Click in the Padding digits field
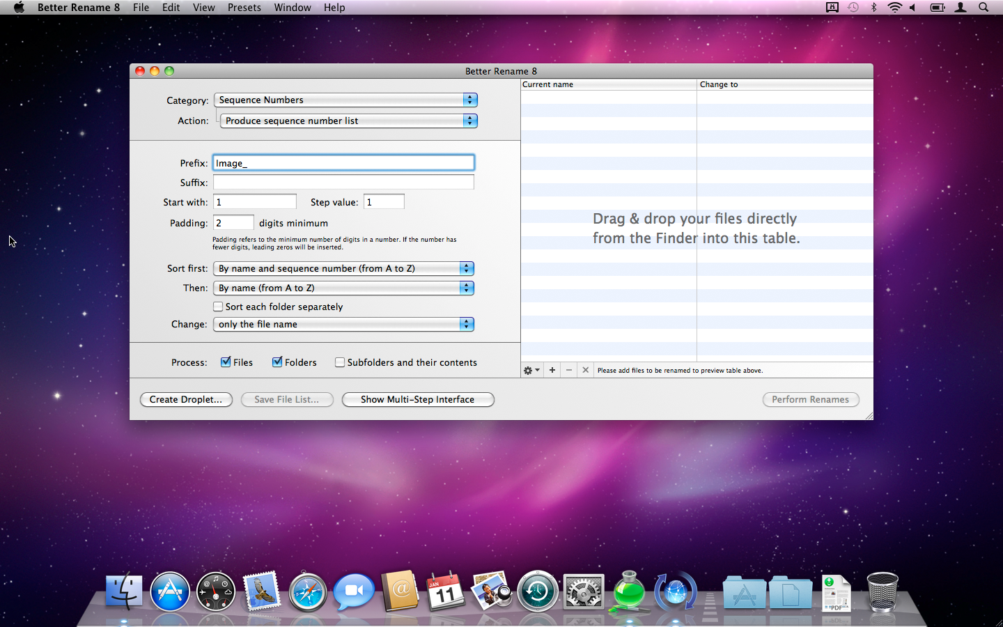The height and width of the screenshot is (627, 1003). pos(233,223)
